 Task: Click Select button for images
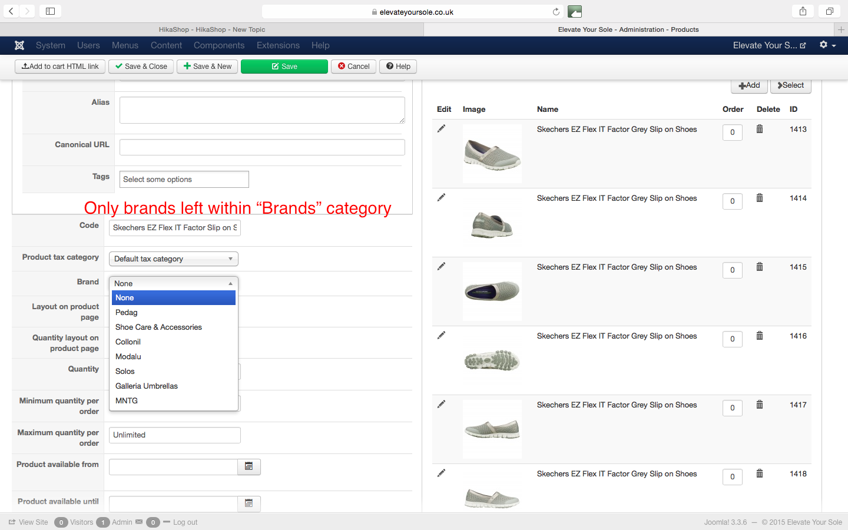point(791,85)
